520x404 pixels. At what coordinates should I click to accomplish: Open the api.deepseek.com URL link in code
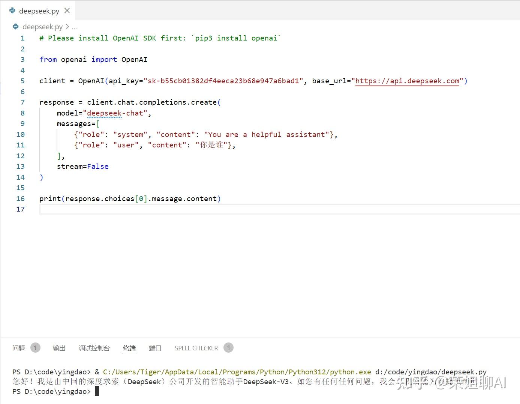pos(407,81)
